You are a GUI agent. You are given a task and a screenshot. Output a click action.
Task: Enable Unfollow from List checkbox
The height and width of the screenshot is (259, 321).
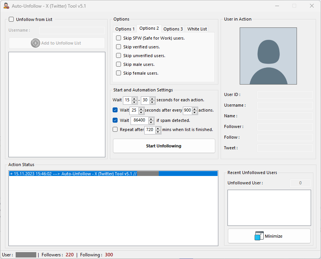pyautogui.click(x=11, y=19)
